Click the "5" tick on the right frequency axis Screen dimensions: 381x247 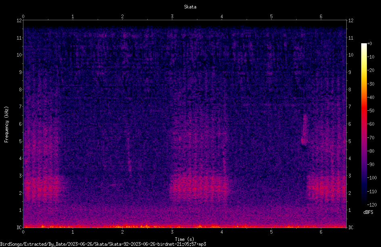(x=350, y=141)
